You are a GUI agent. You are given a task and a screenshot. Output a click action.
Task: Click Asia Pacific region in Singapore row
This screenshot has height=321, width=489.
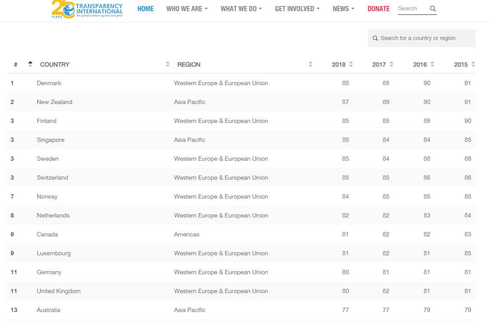click(189, 140)
